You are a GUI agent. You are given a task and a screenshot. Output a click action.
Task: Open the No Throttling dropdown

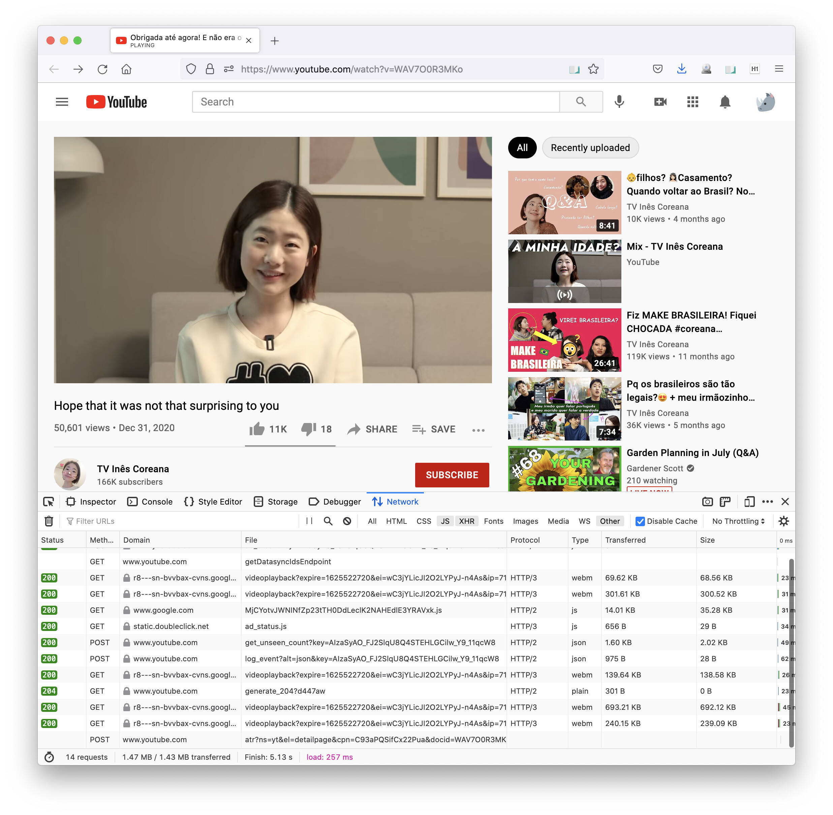coord(738,521)
